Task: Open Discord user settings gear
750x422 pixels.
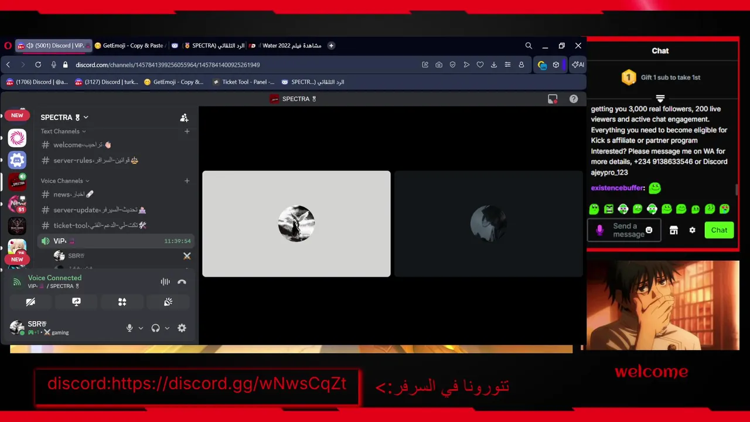Action: [182, 328]
